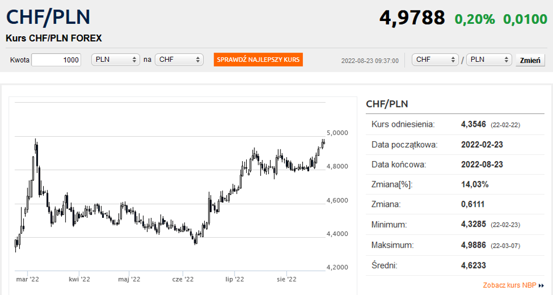
Task: Click the chart y-axis label 4,6000
Action: coord(337,200)
